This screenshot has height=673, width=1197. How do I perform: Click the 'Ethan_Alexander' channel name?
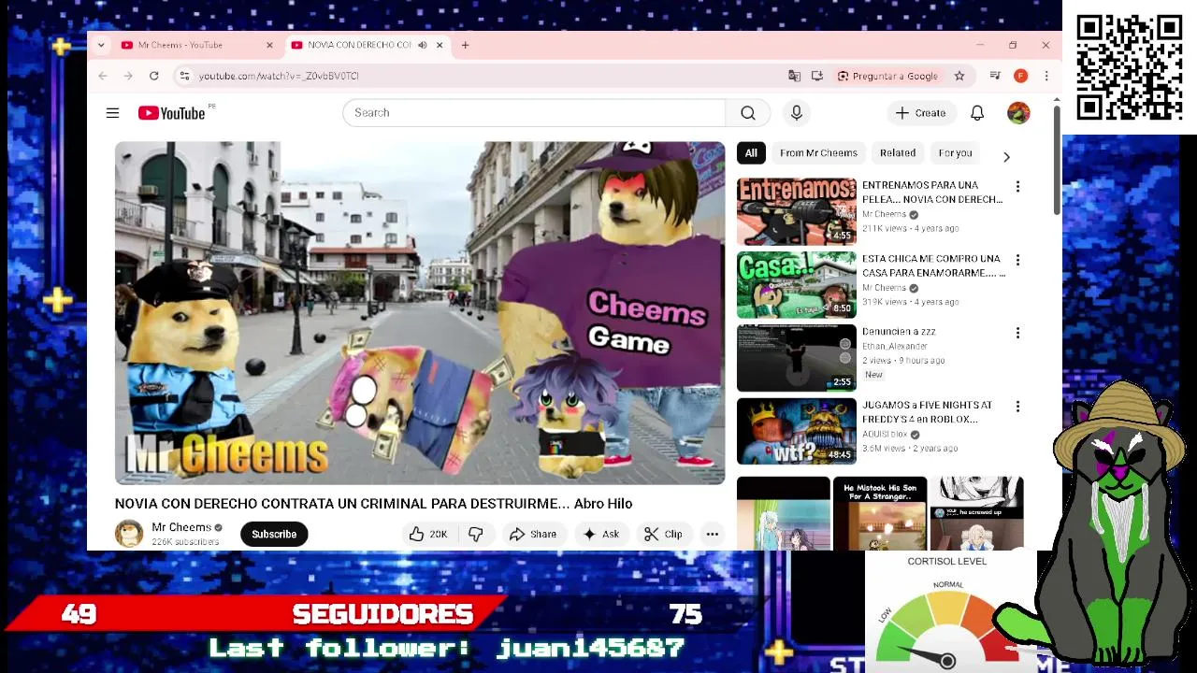[895, 347]
